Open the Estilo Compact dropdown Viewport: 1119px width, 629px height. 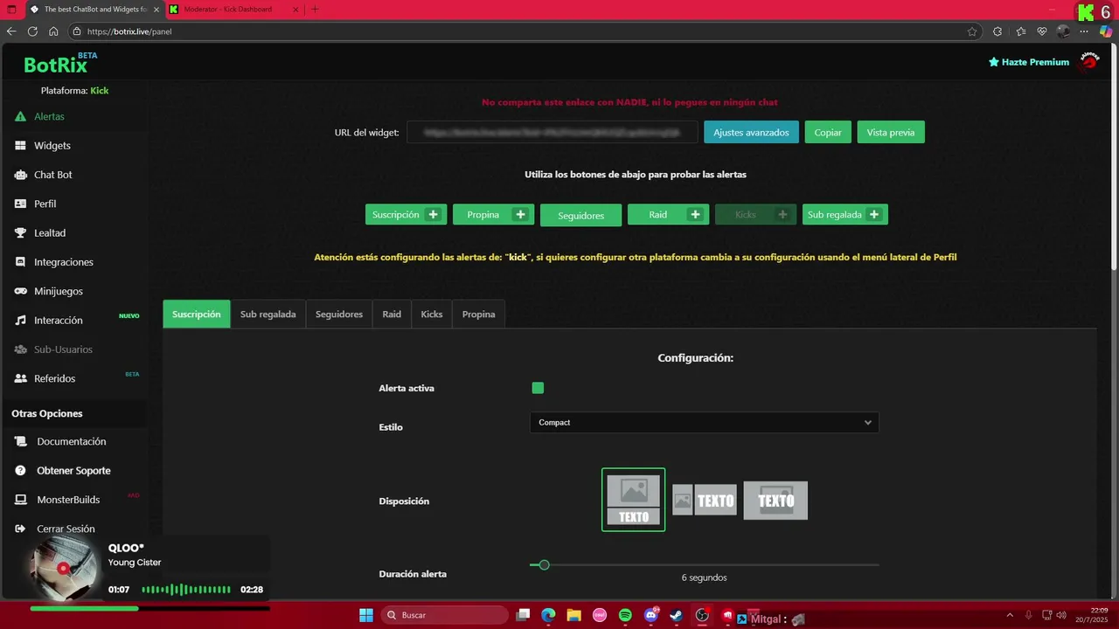click(x=704, y=423)
